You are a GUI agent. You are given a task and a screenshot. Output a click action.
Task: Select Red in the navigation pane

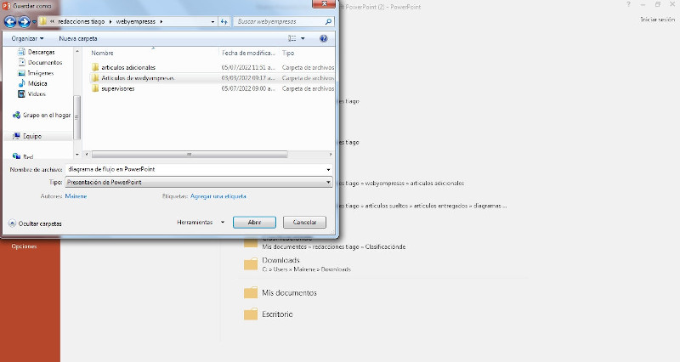tap(23, 156)
